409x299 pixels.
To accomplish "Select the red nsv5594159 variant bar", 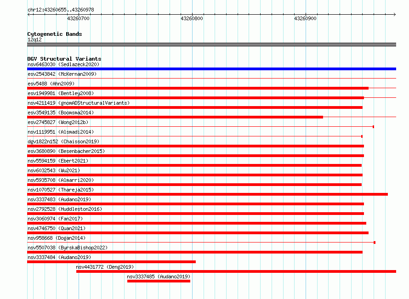I will (x=194, y=165).
